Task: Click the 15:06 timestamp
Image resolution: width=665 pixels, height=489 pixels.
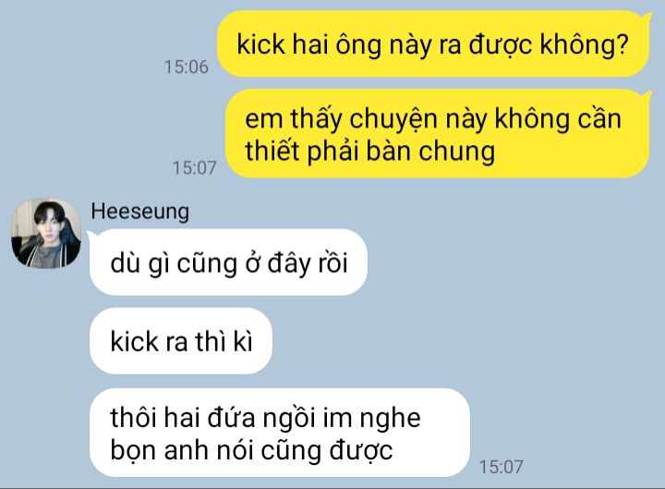Action: [x=187, y=67]
